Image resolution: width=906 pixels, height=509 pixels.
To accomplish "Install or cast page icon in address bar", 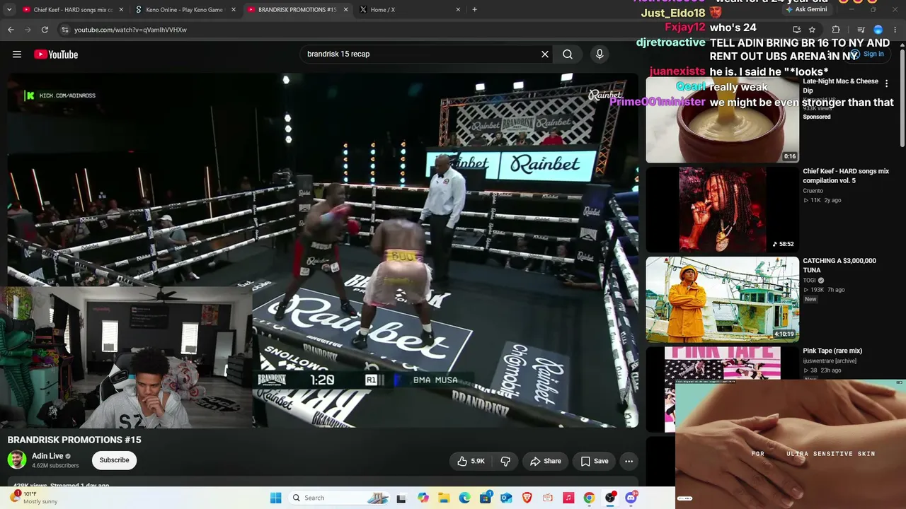I will [x=797, y=30].
